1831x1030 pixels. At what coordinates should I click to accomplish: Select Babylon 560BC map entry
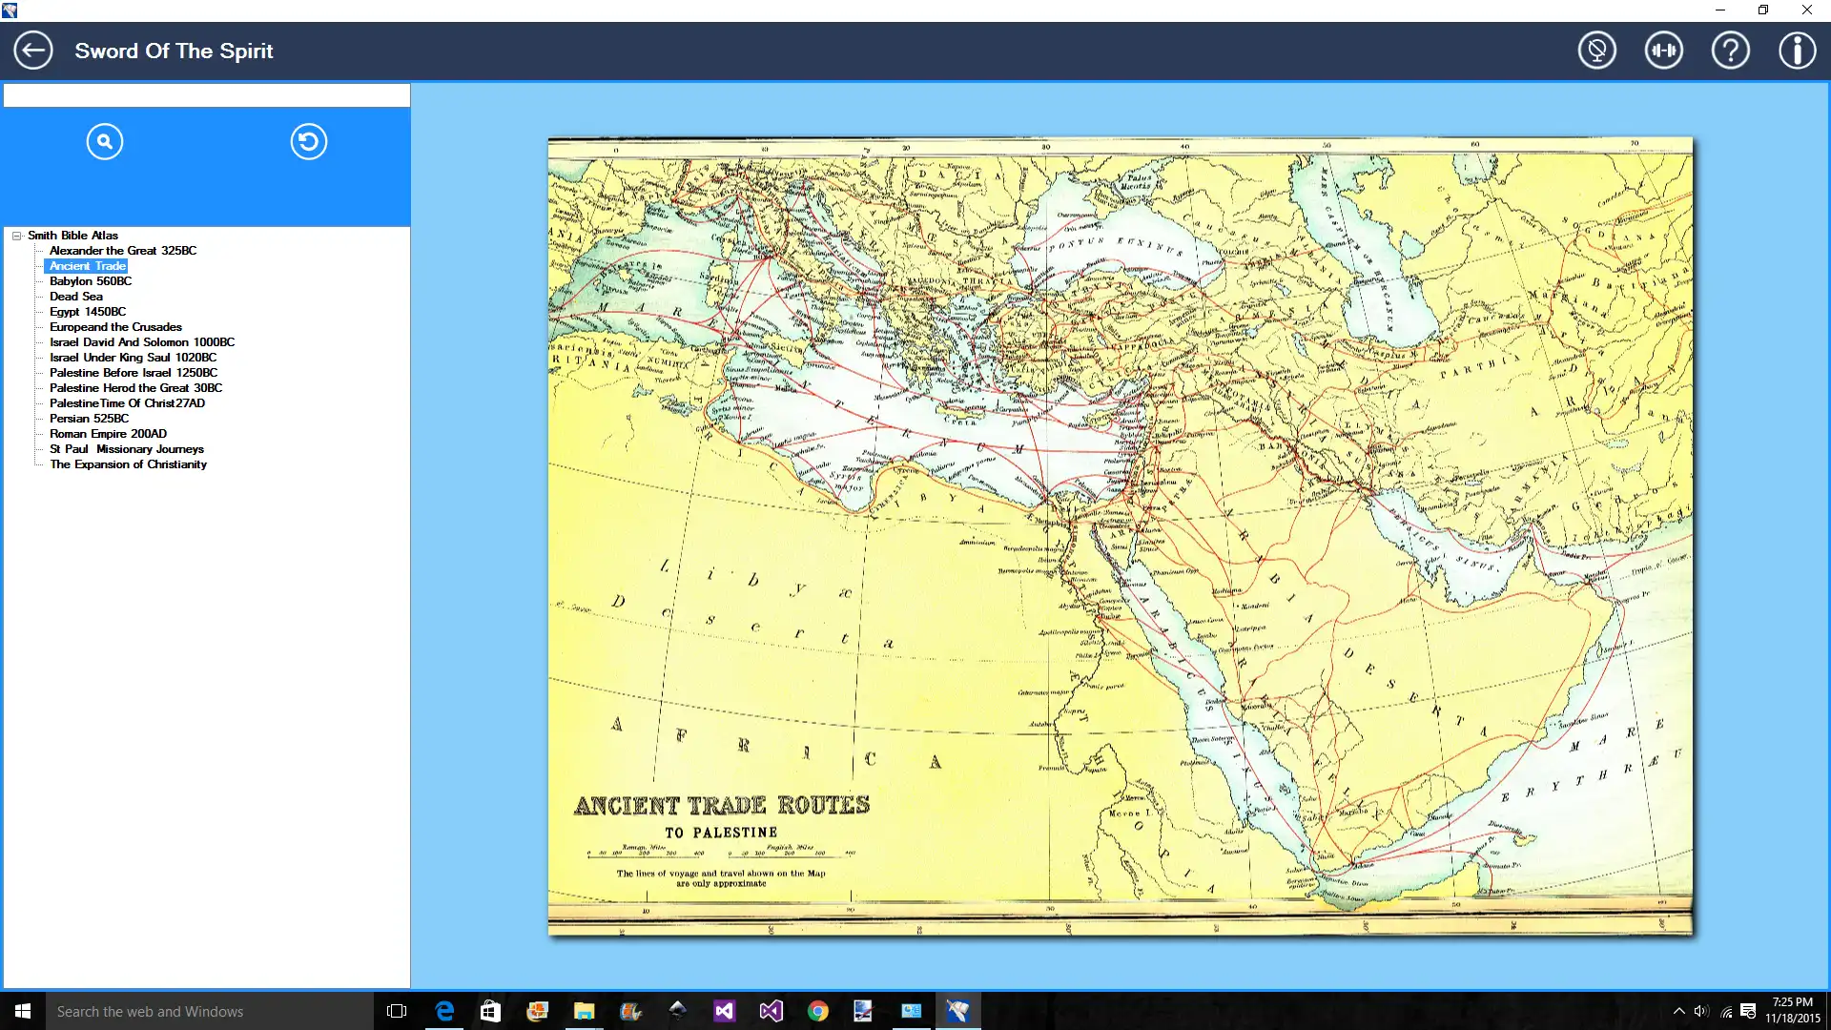90,280
